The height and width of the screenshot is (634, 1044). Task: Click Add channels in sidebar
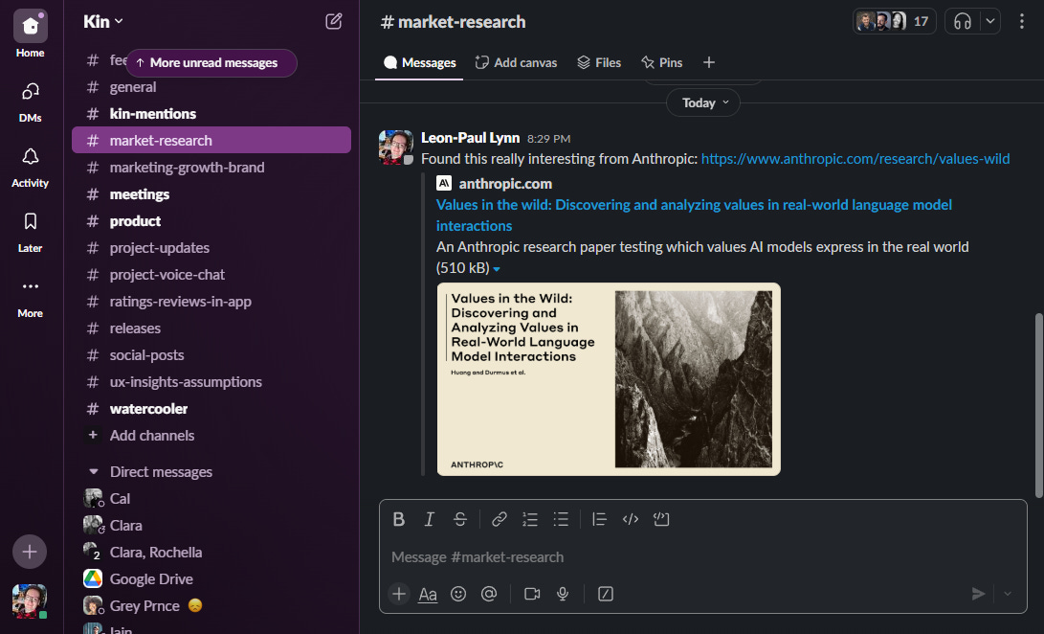152,436
